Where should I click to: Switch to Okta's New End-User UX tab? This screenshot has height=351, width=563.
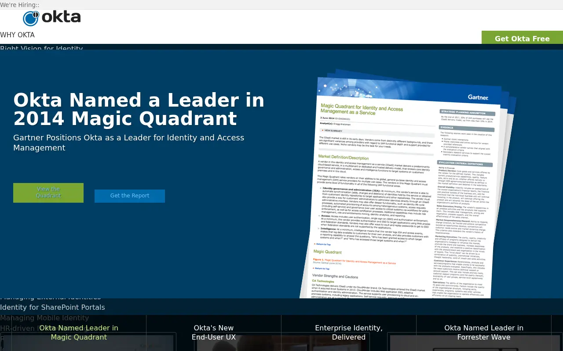point(214,333)
